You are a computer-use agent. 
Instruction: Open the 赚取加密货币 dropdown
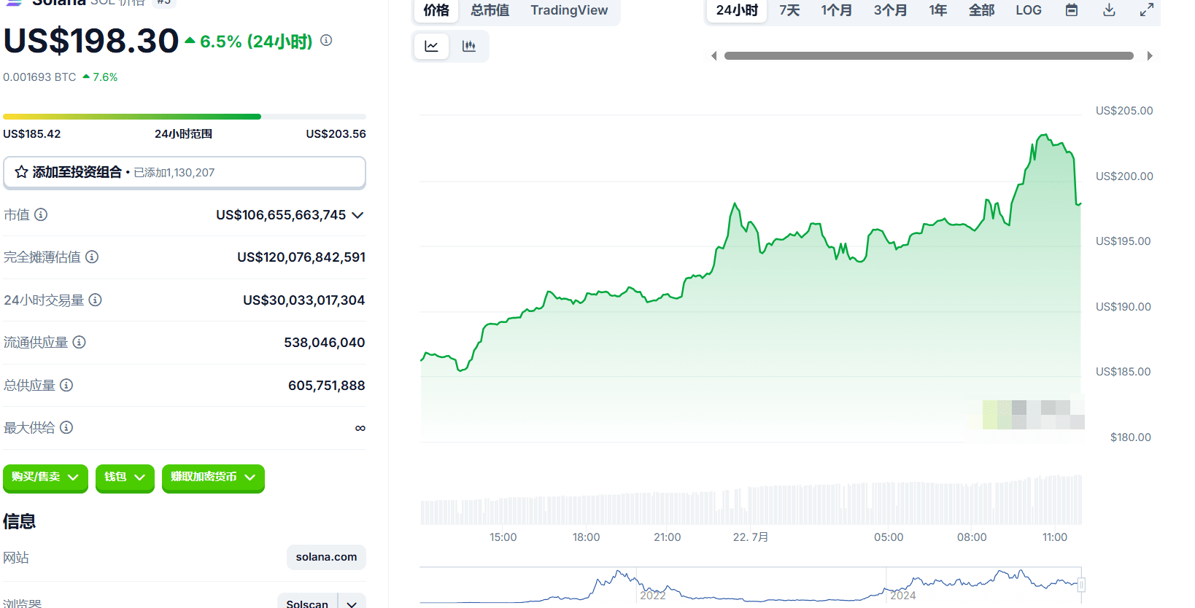(x=213, y=478)
